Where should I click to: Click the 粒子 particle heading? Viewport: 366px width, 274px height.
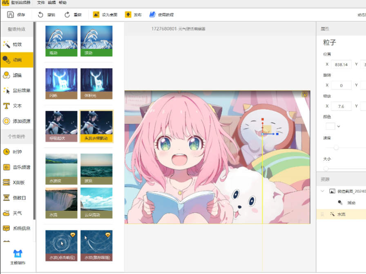tap(330, 42)
